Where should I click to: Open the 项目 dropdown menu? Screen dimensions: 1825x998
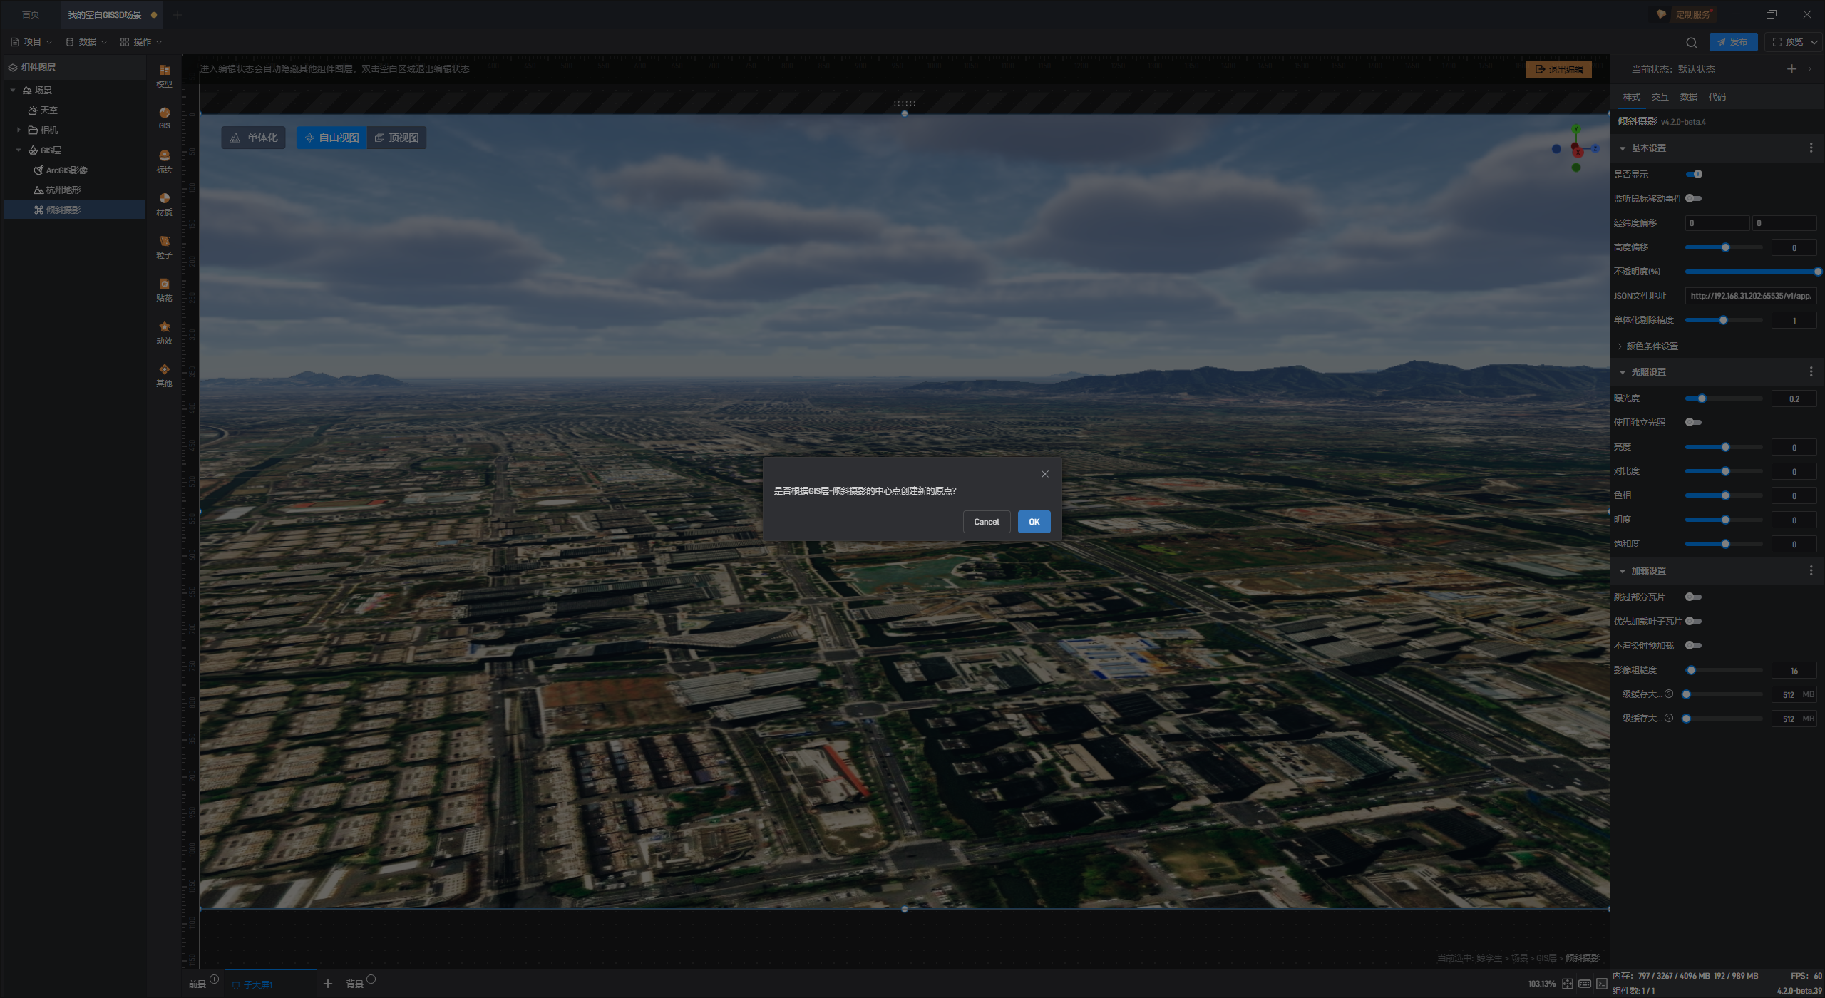point(32,42)
